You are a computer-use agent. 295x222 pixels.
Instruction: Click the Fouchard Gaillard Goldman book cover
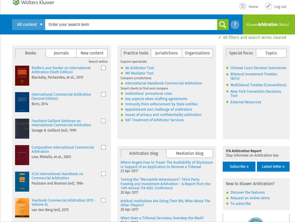click(x=22, y=129)
